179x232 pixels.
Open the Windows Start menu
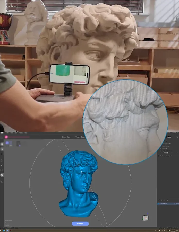click(1, 230)
